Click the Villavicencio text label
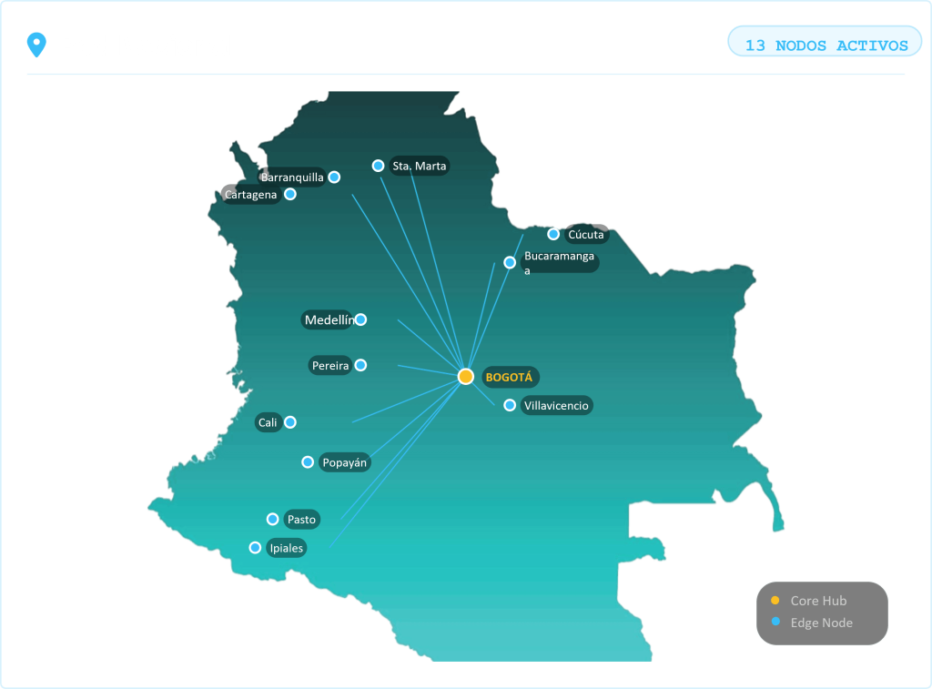The width and height of the screenshot is (932, 689). (x=556, y=405)
